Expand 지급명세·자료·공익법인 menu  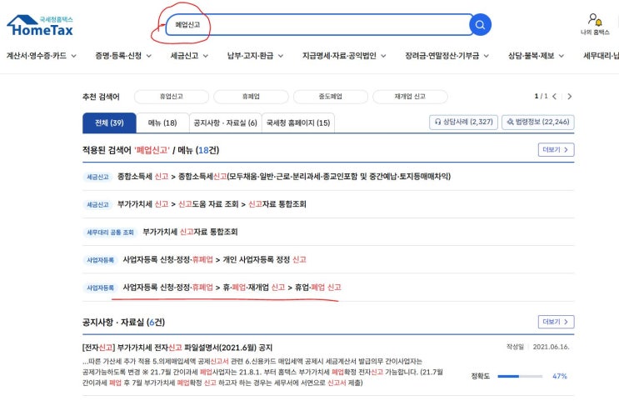[344, 56]
